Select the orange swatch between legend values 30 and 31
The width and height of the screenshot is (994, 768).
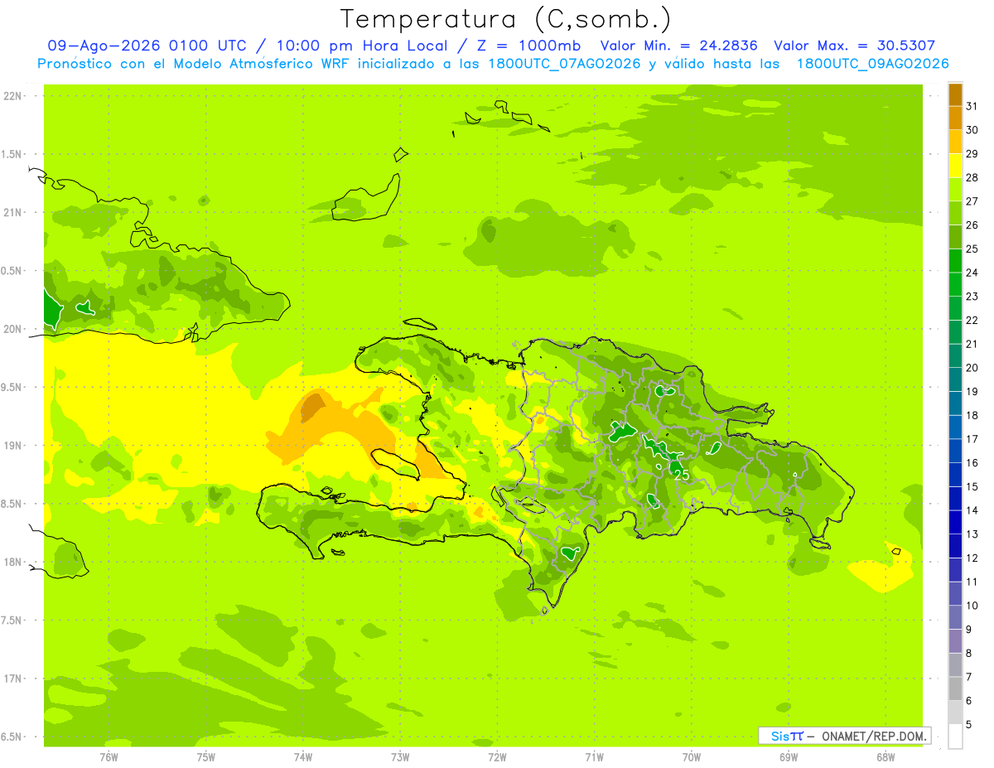click(955, 117)
